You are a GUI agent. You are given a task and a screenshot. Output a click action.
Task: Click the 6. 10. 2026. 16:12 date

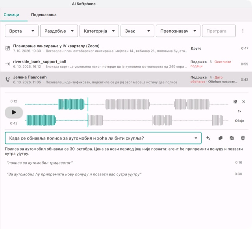pos(27,67)
